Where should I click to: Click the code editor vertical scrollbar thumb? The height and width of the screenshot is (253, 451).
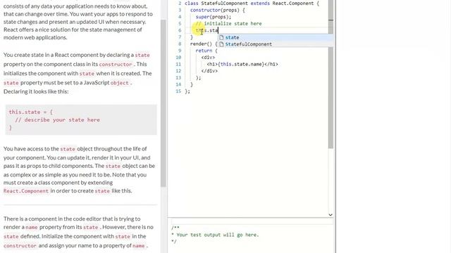click(330, 74)
